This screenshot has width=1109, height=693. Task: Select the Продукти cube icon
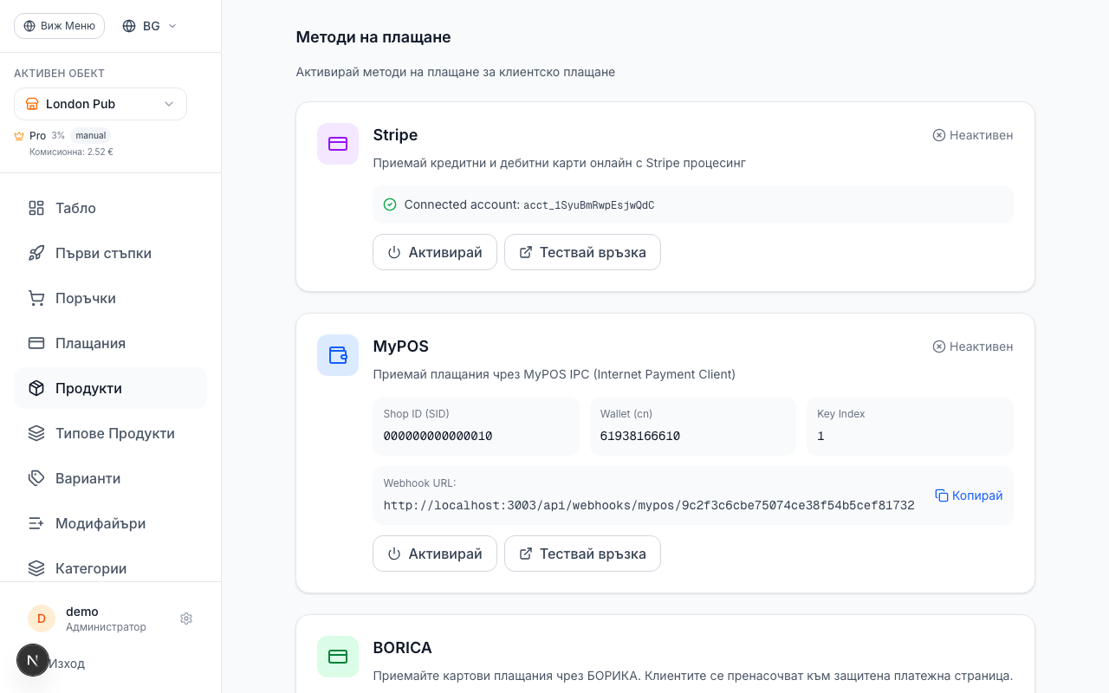[36, 388]
